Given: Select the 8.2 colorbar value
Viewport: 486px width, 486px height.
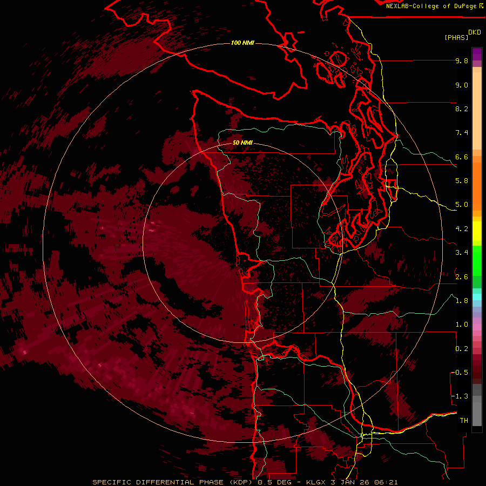Looking at the screenshot, I should click(x=462, y=109).
